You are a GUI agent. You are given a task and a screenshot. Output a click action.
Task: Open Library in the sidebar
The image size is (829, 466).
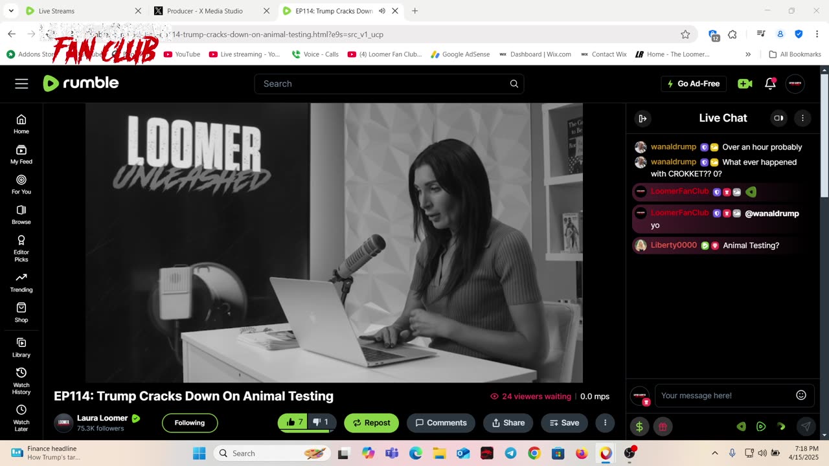pyautogui.click(x=21, y=348)
